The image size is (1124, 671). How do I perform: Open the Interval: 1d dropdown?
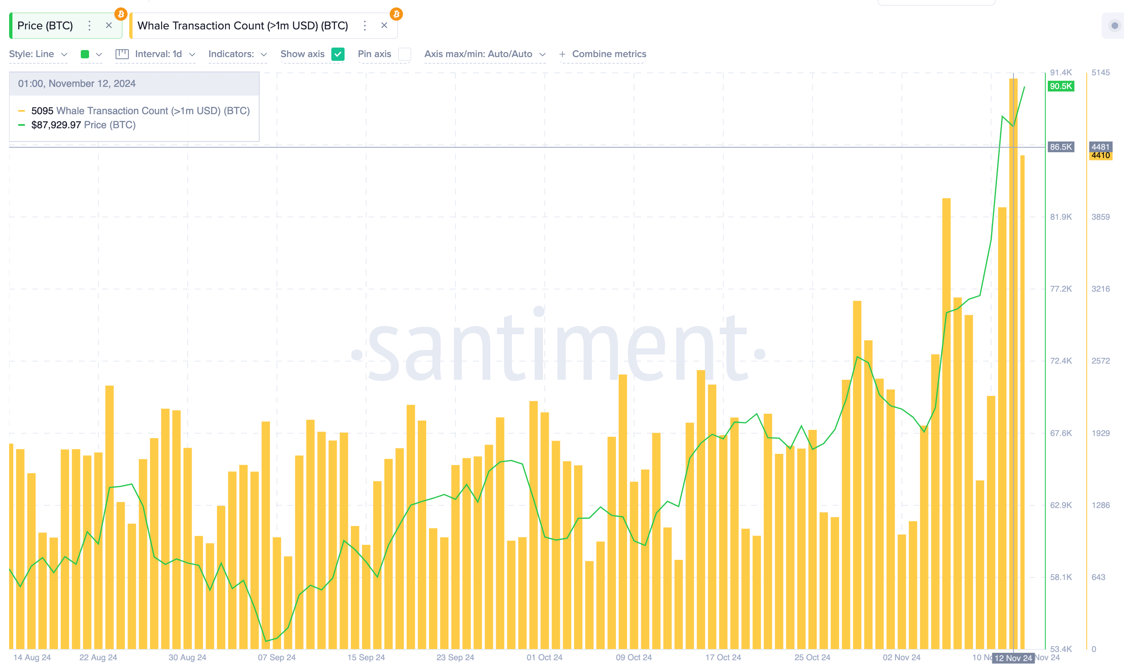165,54
